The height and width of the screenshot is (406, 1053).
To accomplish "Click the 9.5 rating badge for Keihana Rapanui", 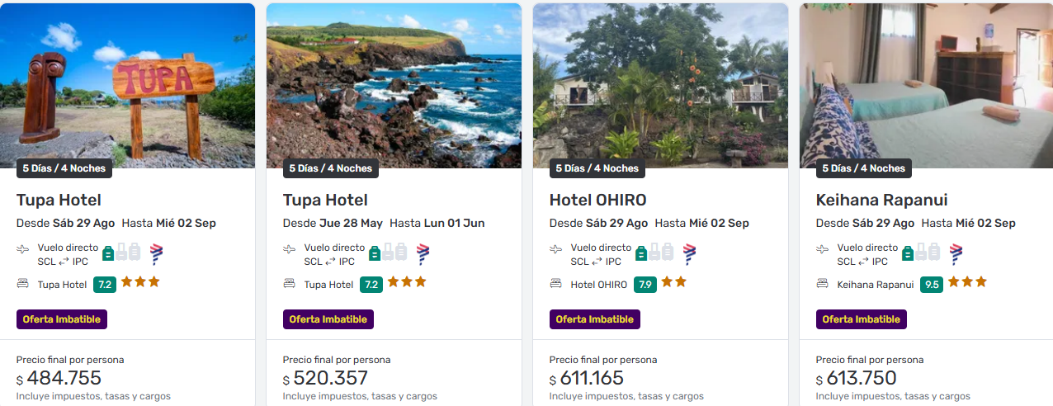I will pyautogui.click(x=933, y=285).
